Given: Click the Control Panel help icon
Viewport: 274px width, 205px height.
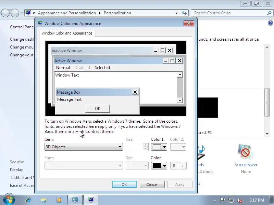Looking at the screenshot, I should tap(270, 23).
